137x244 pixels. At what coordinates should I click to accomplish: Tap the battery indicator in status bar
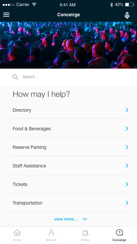[x=129, y=5]
